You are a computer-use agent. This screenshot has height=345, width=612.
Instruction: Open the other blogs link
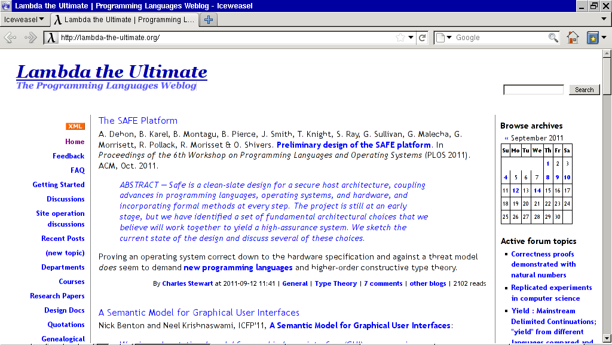(x=428, y=284)
